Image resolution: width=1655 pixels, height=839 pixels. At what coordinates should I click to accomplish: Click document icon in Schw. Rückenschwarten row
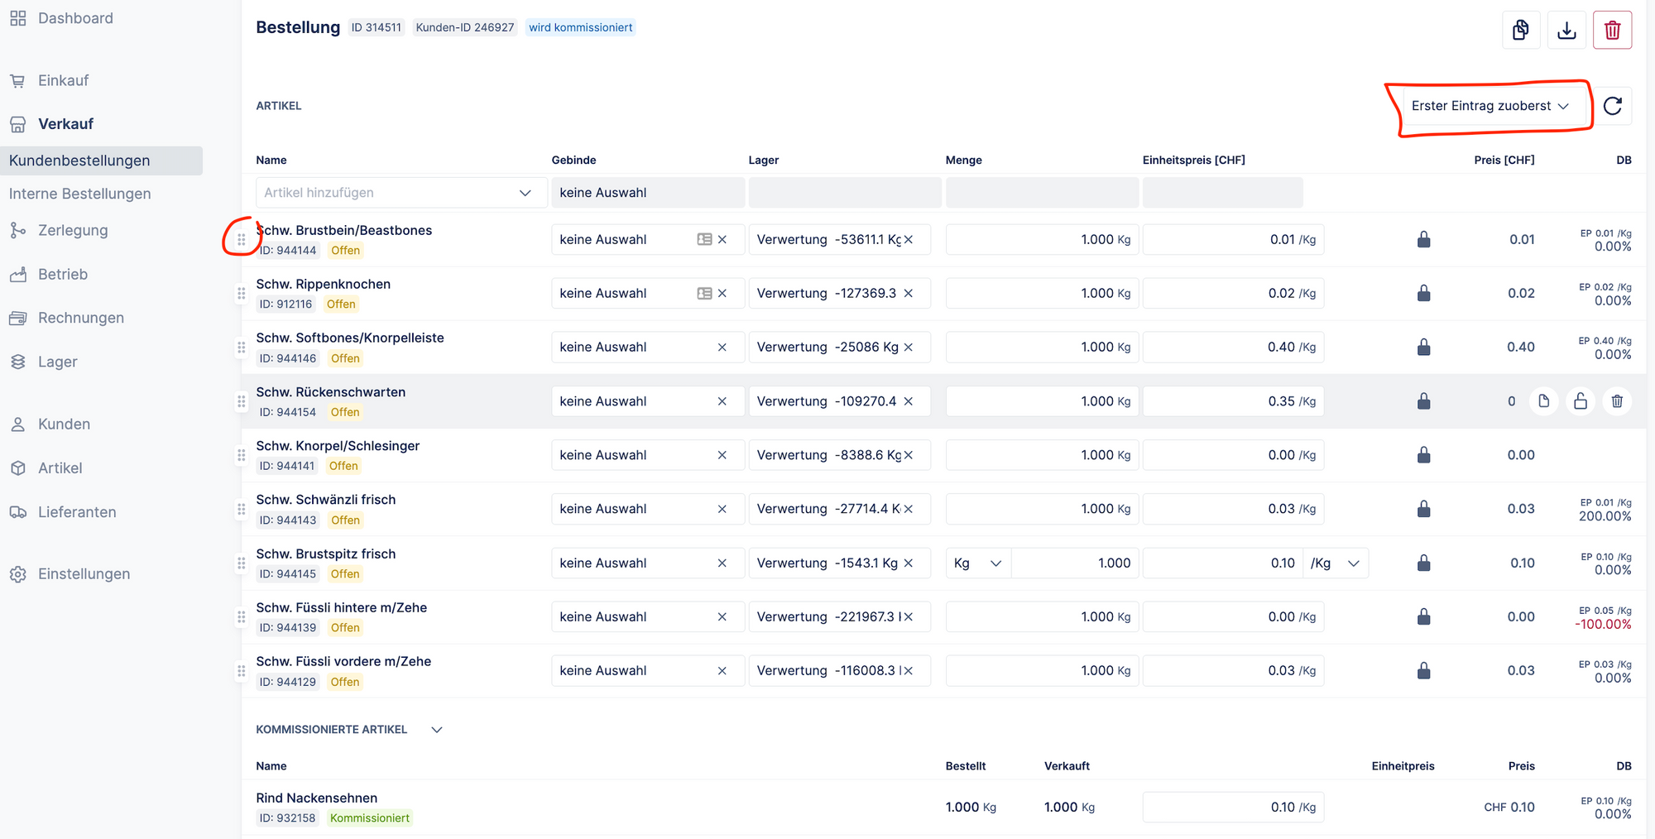click(1543, 401)
